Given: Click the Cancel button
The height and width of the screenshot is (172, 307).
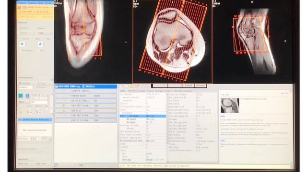Looking at the screenshot, I should [188, 86].
